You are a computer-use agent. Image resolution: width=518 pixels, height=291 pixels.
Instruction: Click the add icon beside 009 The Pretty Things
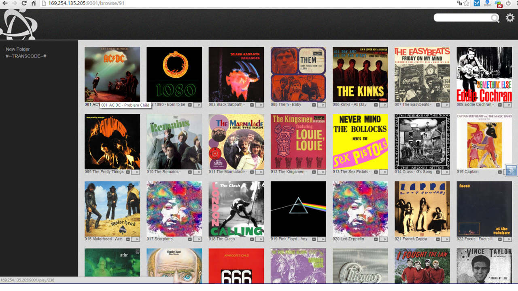pos(128,172)
